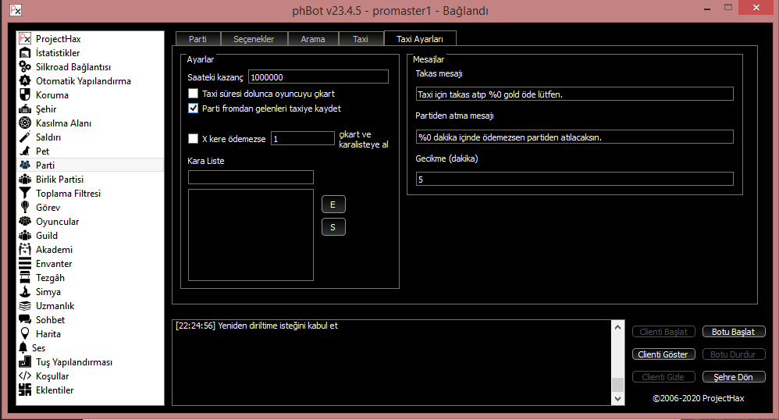
Task: Switch to the Taxi tab
Action: pyautogui.click(x=360, y=39)
